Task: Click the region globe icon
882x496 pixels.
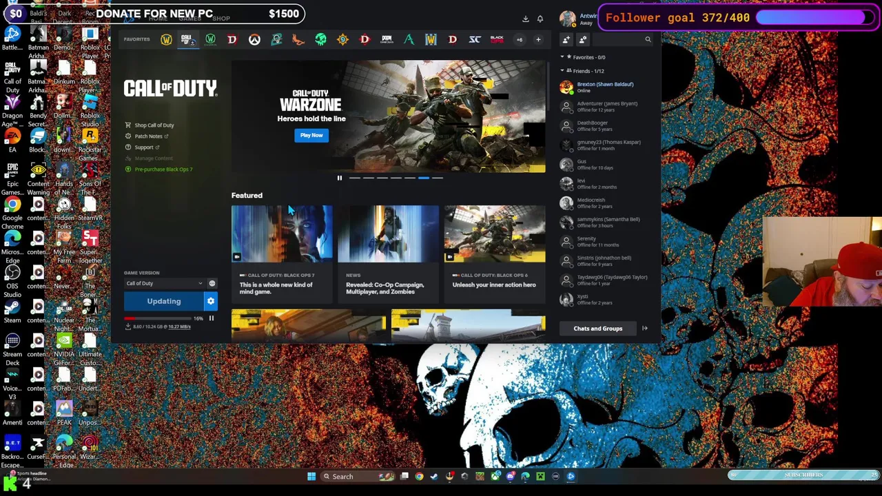Action: pos(212,283)
